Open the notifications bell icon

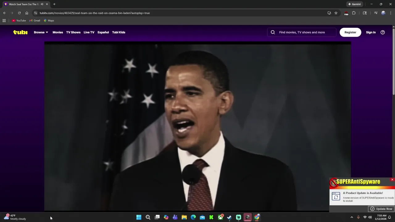389,217
